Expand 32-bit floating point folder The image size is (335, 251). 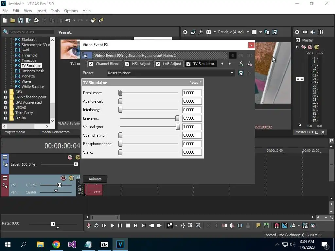[5, 97]
